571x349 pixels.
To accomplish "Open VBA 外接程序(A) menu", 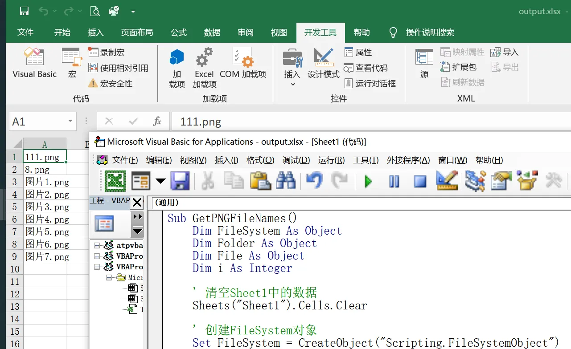I will pos(408,160).
